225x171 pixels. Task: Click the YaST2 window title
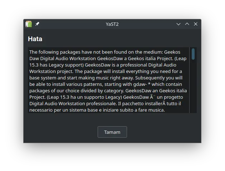tap(112, 24)
